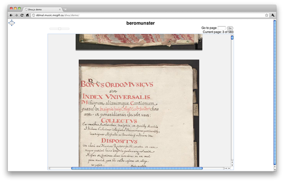Viewport: 284px width, 182px height.
Task: Click the viewer's horizontal scrollbar thumb
Action: (137, 168)
